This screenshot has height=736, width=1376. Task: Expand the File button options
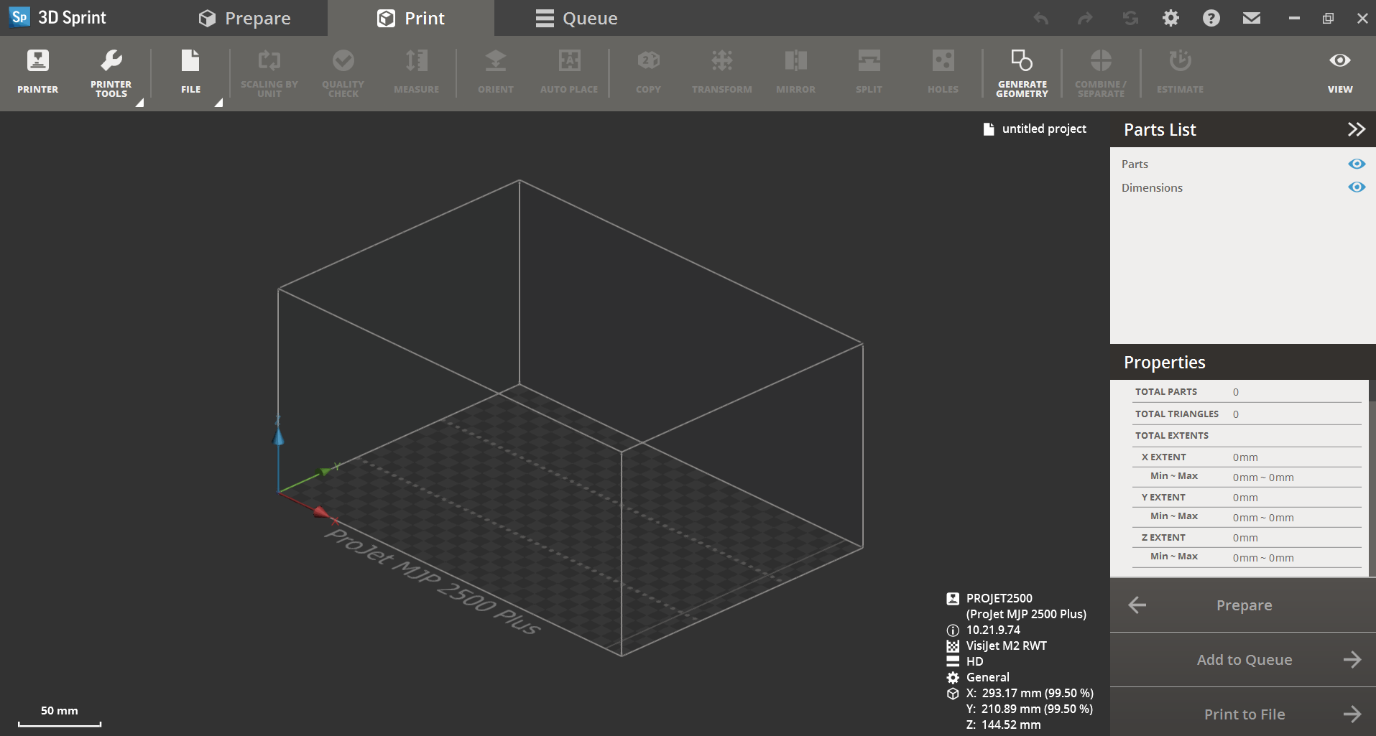(x=218, y=103)
